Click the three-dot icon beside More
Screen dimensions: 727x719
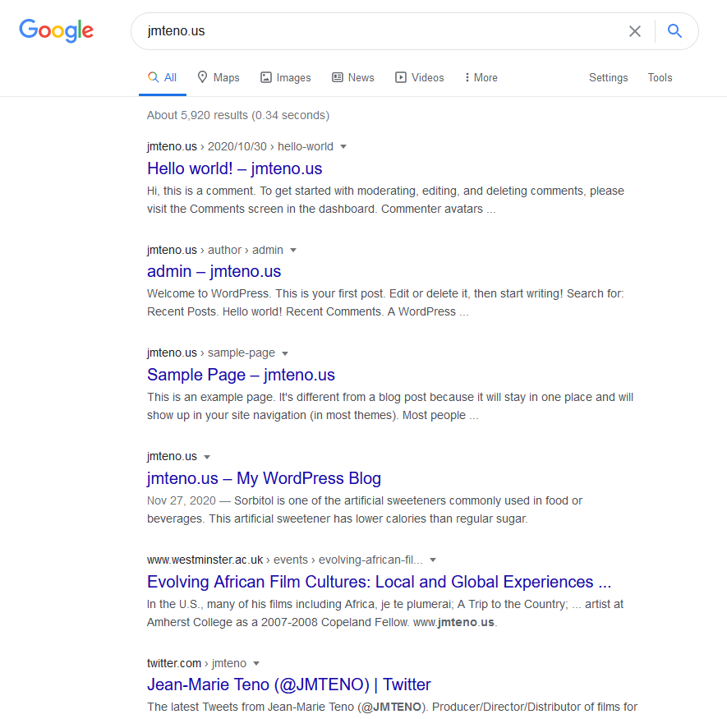tap(467, 77)
